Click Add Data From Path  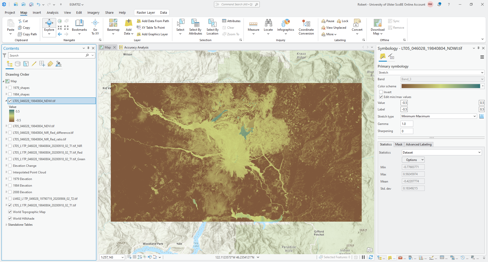pyautogui.click(x=153, y=21)
